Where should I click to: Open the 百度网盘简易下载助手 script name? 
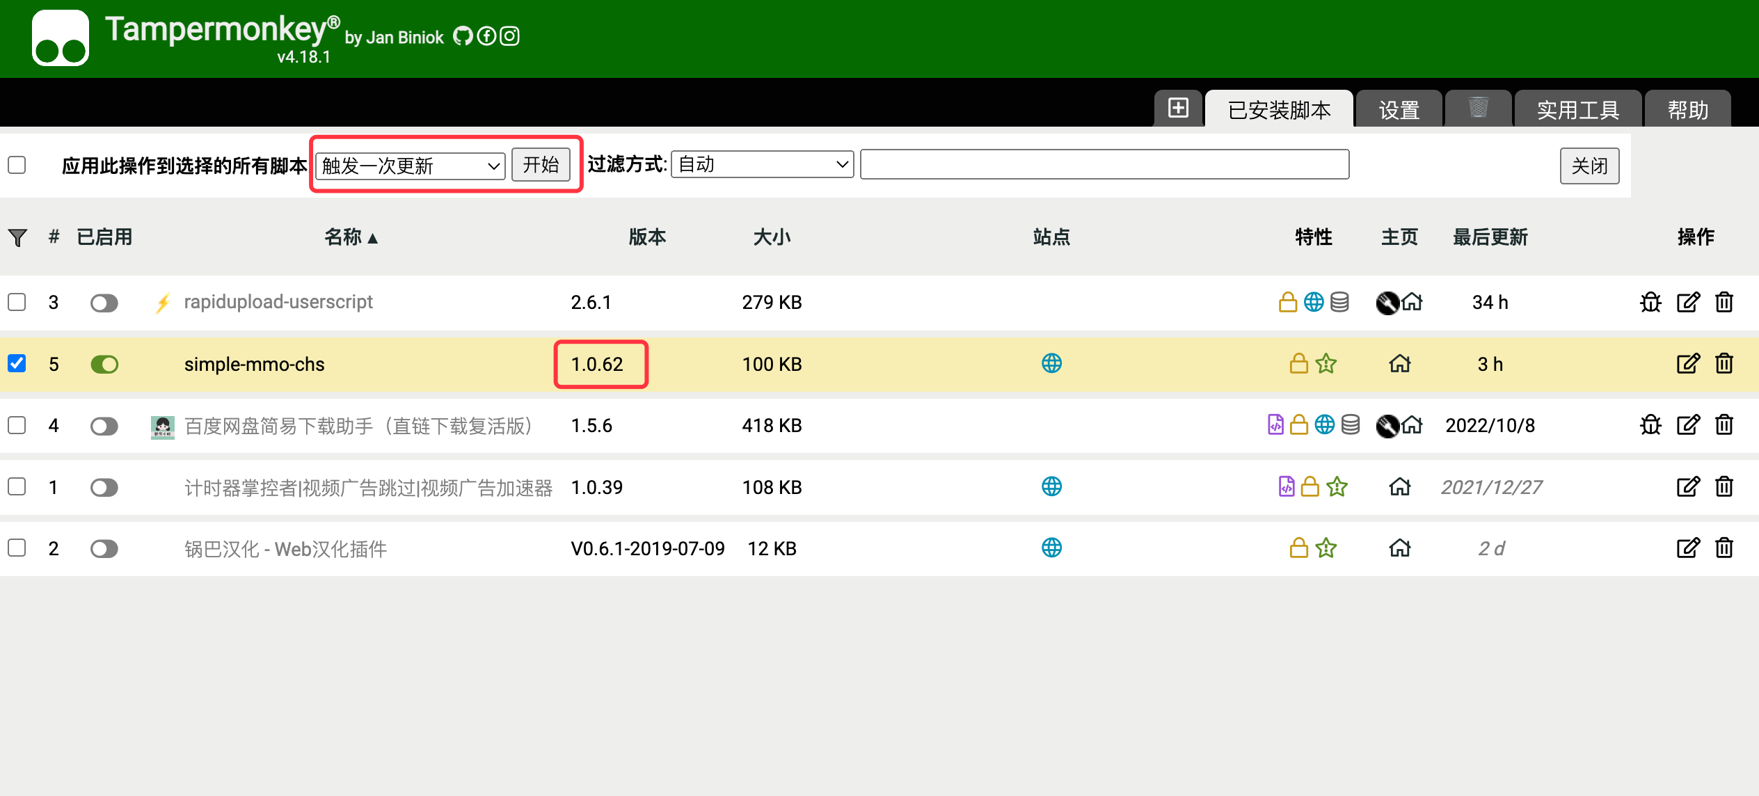pos(358,425)
